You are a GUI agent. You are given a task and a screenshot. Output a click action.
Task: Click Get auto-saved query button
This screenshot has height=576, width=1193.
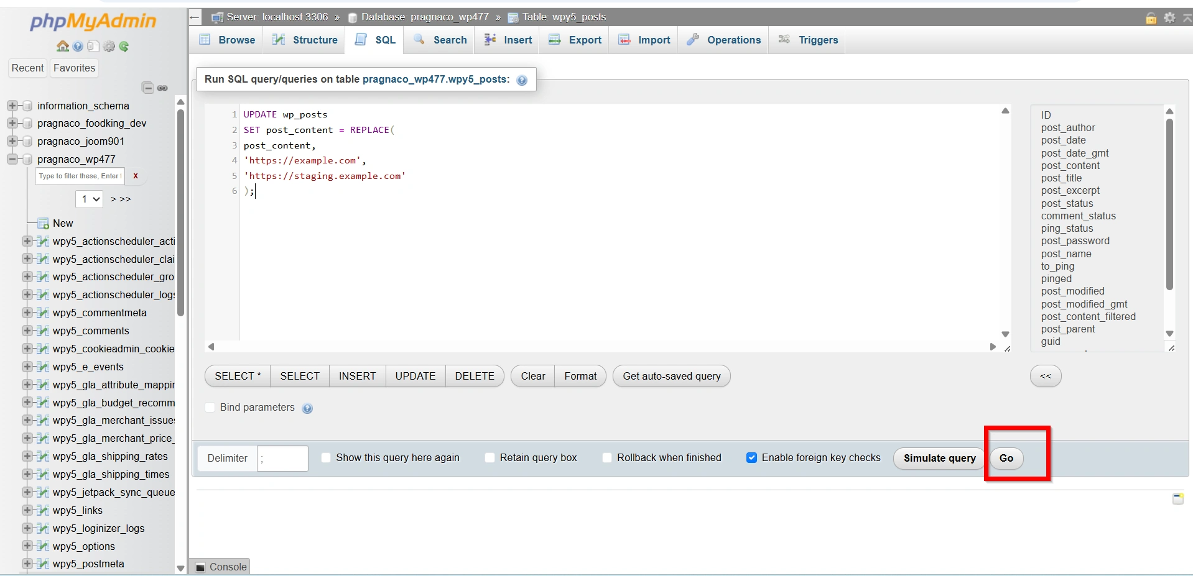point(672,376)
